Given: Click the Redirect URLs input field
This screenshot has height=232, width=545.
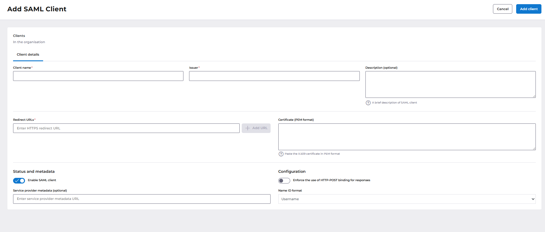Looking at the screenshot, I should 126,128.
